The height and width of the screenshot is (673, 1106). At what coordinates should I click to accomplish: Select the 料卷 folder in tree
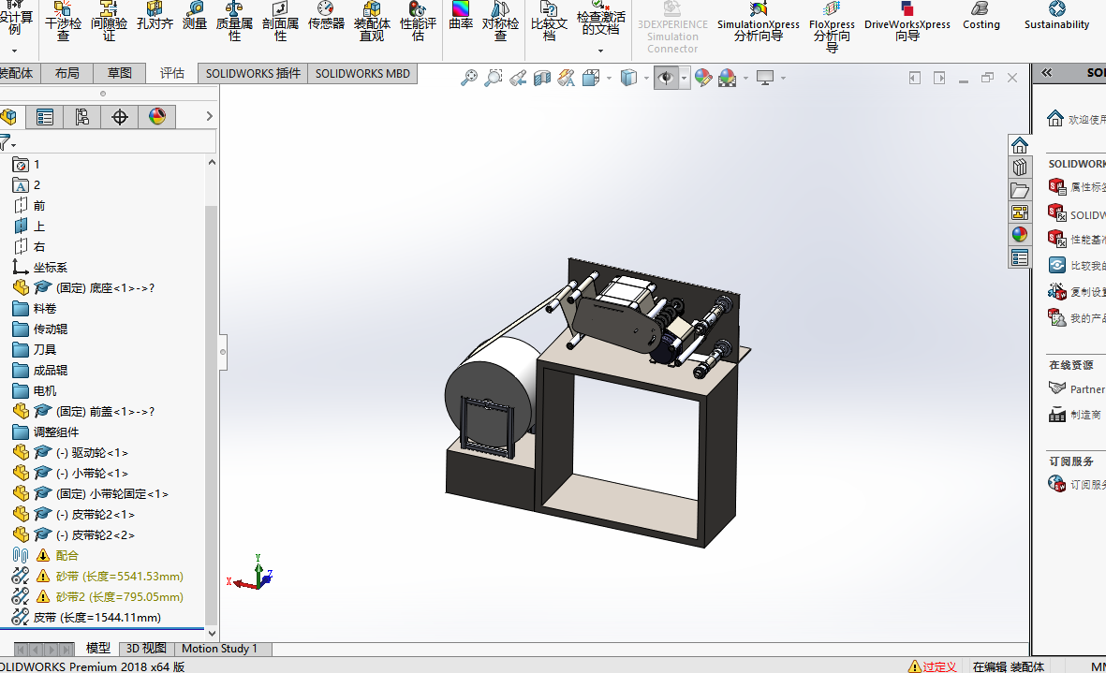coord(44,309)
